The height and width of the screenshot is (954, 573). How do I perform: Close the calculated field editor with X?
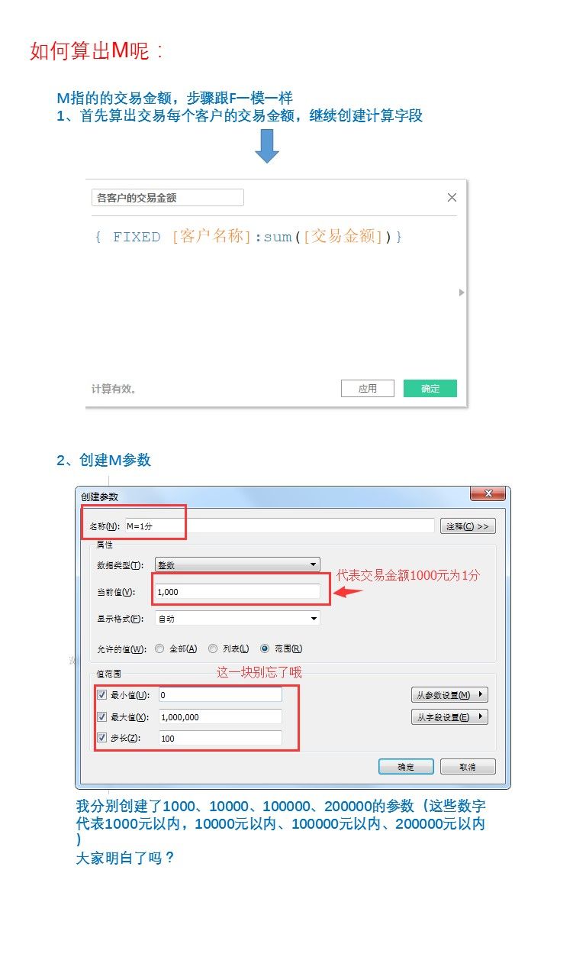pos(452,198)
